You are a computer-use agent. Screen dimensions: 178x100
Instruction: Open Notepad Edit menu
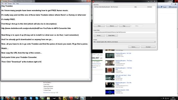6,4
